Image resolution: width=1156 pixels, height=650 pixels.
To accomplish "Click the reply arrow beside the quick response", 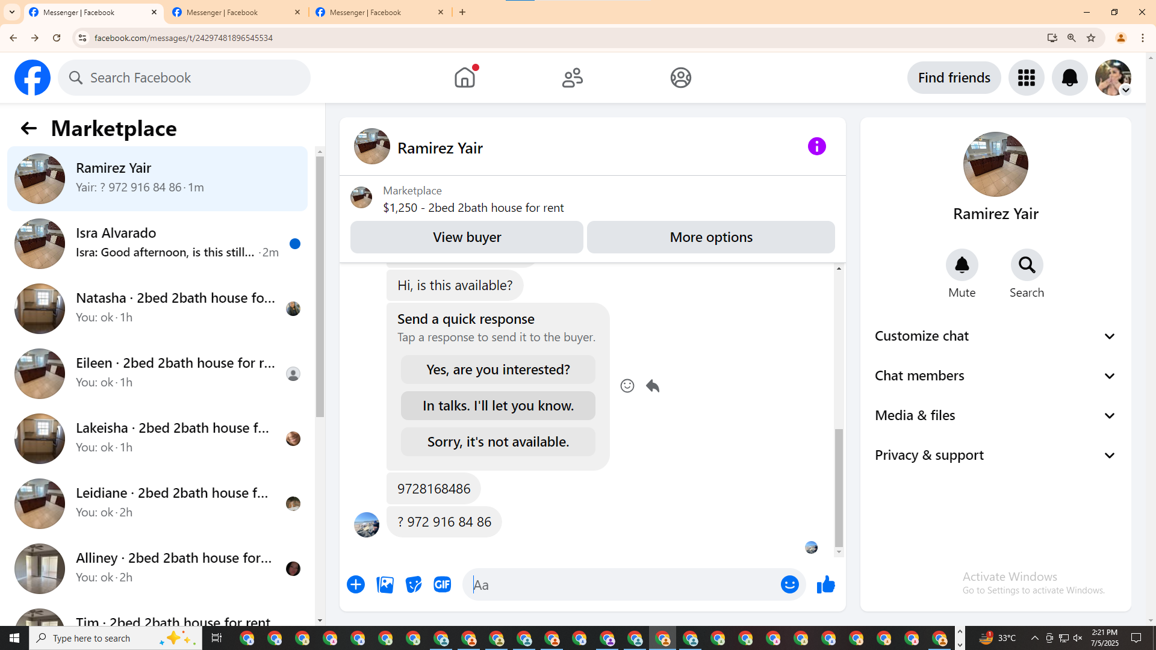I will pos(653,386).
